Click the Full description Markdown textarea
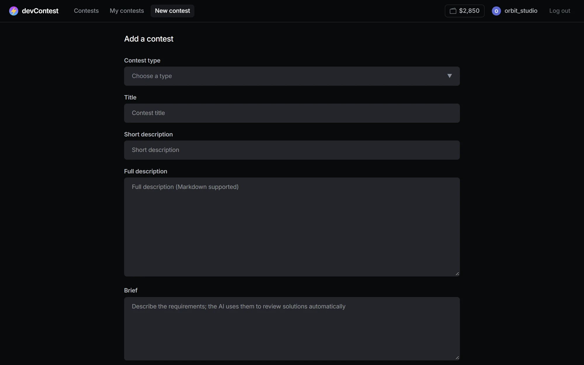 coord(292,227)
